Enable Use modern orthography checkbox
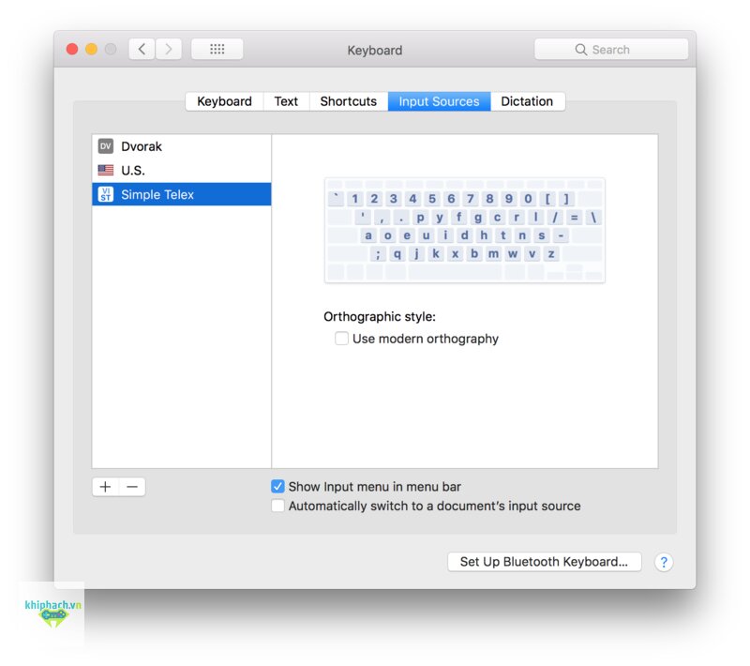The image size is (750, 666). [x=341, y=339]
